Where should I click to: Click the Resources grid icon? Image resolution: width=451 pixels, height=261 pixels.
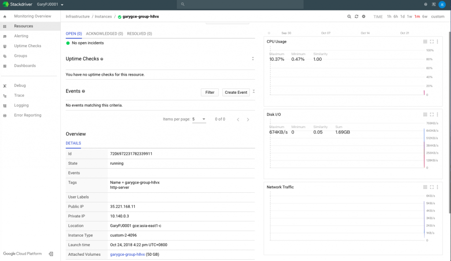tap(4, 26)
